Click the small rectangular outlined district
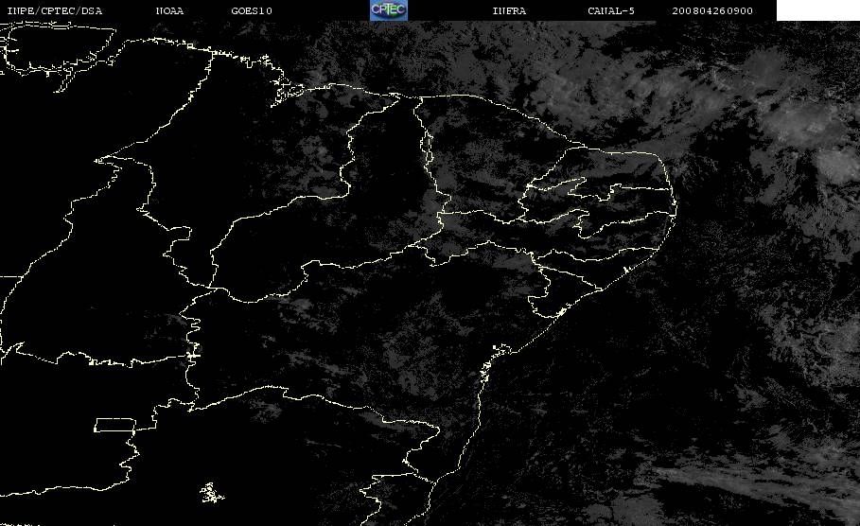Image resolution: width=860 pixels, height=526 pixels. (x=114, y=425)
